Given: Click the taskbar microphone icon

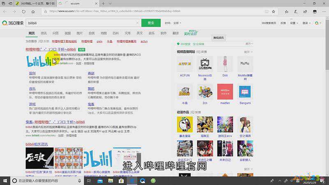Looking at the screenshot, I should (79, 180).
